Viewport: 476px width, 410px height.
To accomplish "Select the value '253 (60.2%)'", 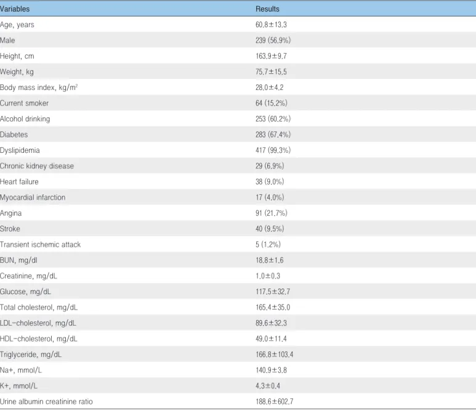I will tap(273, 119).
